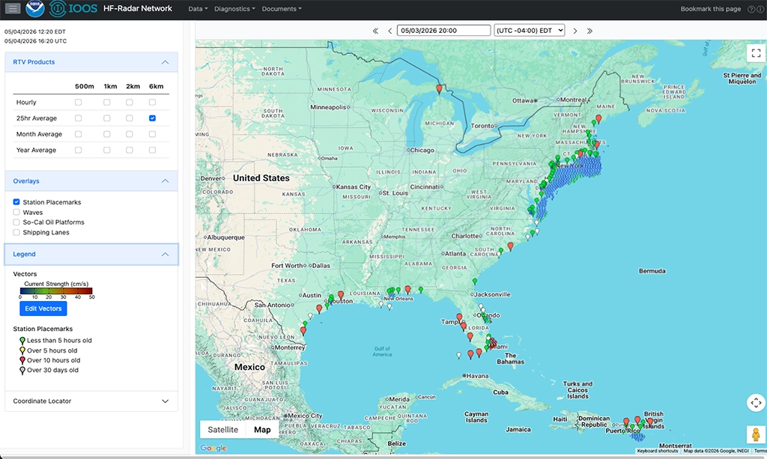
Task: Open Keyboard shortcuts link on map
Action: tap(658, 451)
